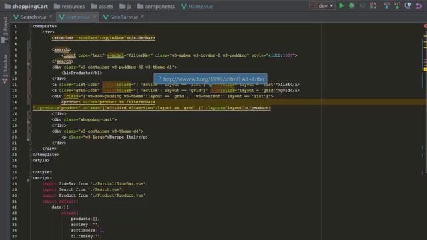Close the Search.vue tab
This screenshot has width=427, height=240.
[x=51, y=17]
